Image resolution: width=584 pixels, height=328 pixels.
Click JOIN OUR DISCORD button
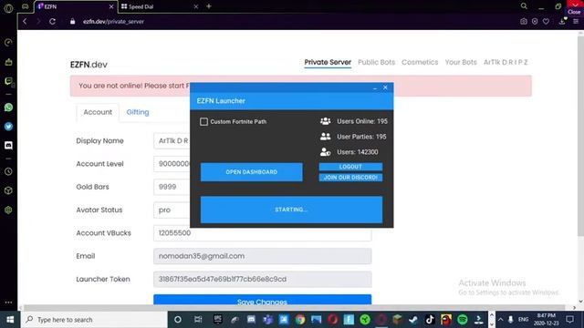coord(350,178)
